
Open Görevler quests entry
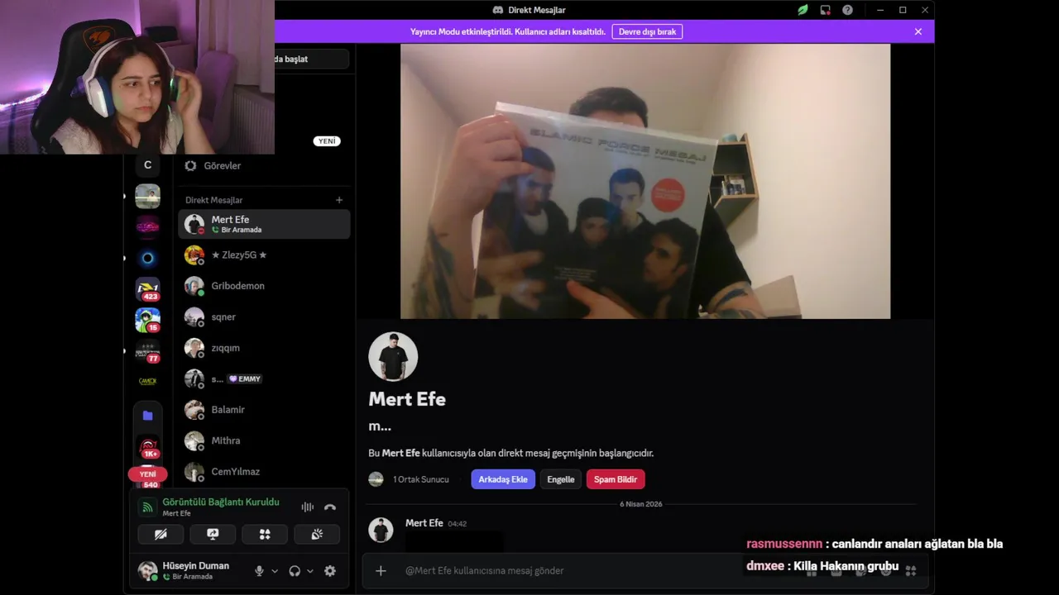(x=264, y=165)
